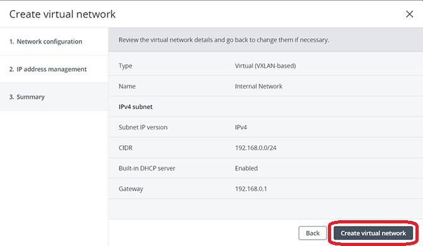This screenshot has height=246, width=423.
Task: Close the Create virtual network dialog
Action: [x=410, y=14]
